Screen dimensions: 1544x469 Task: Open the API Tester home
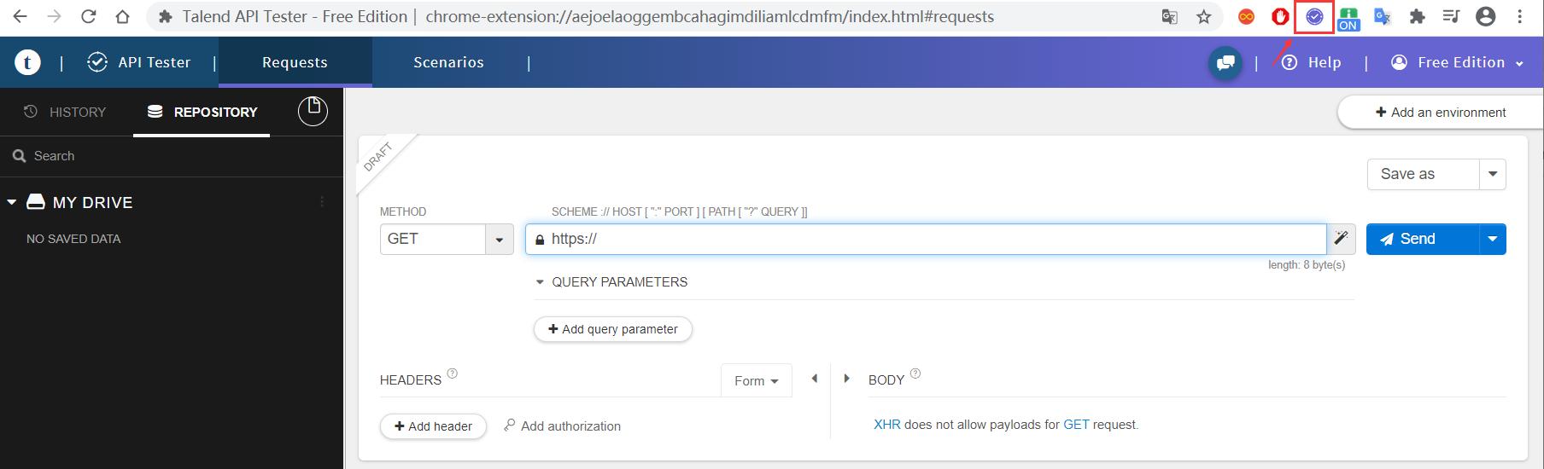click(139, 62)
